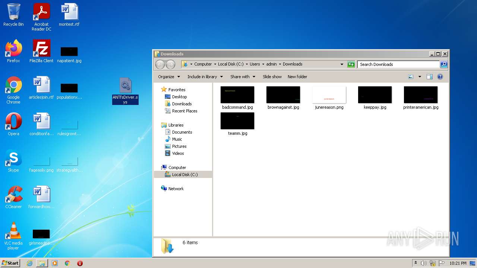Select Pictures library

(x=179, y=146)
